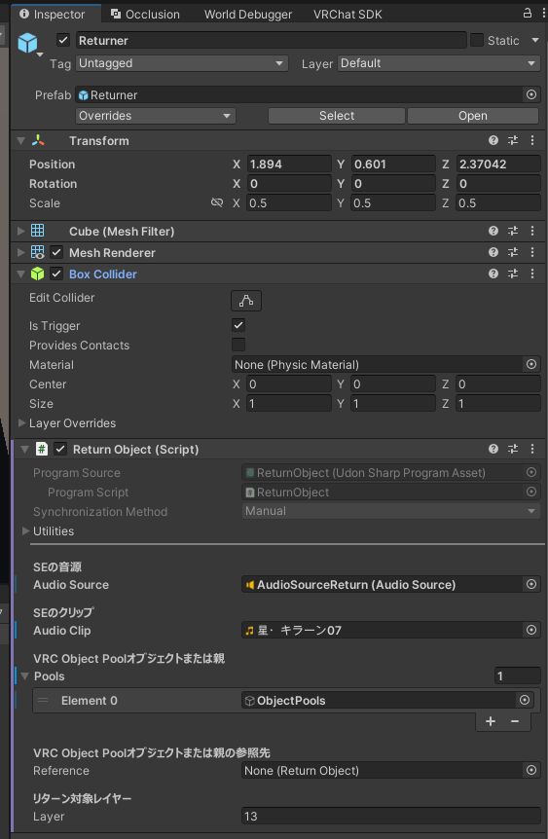Collapse the Pools array foldout
Image resolution: width=548 pixels, height=839 pixels.
(24, 676)
